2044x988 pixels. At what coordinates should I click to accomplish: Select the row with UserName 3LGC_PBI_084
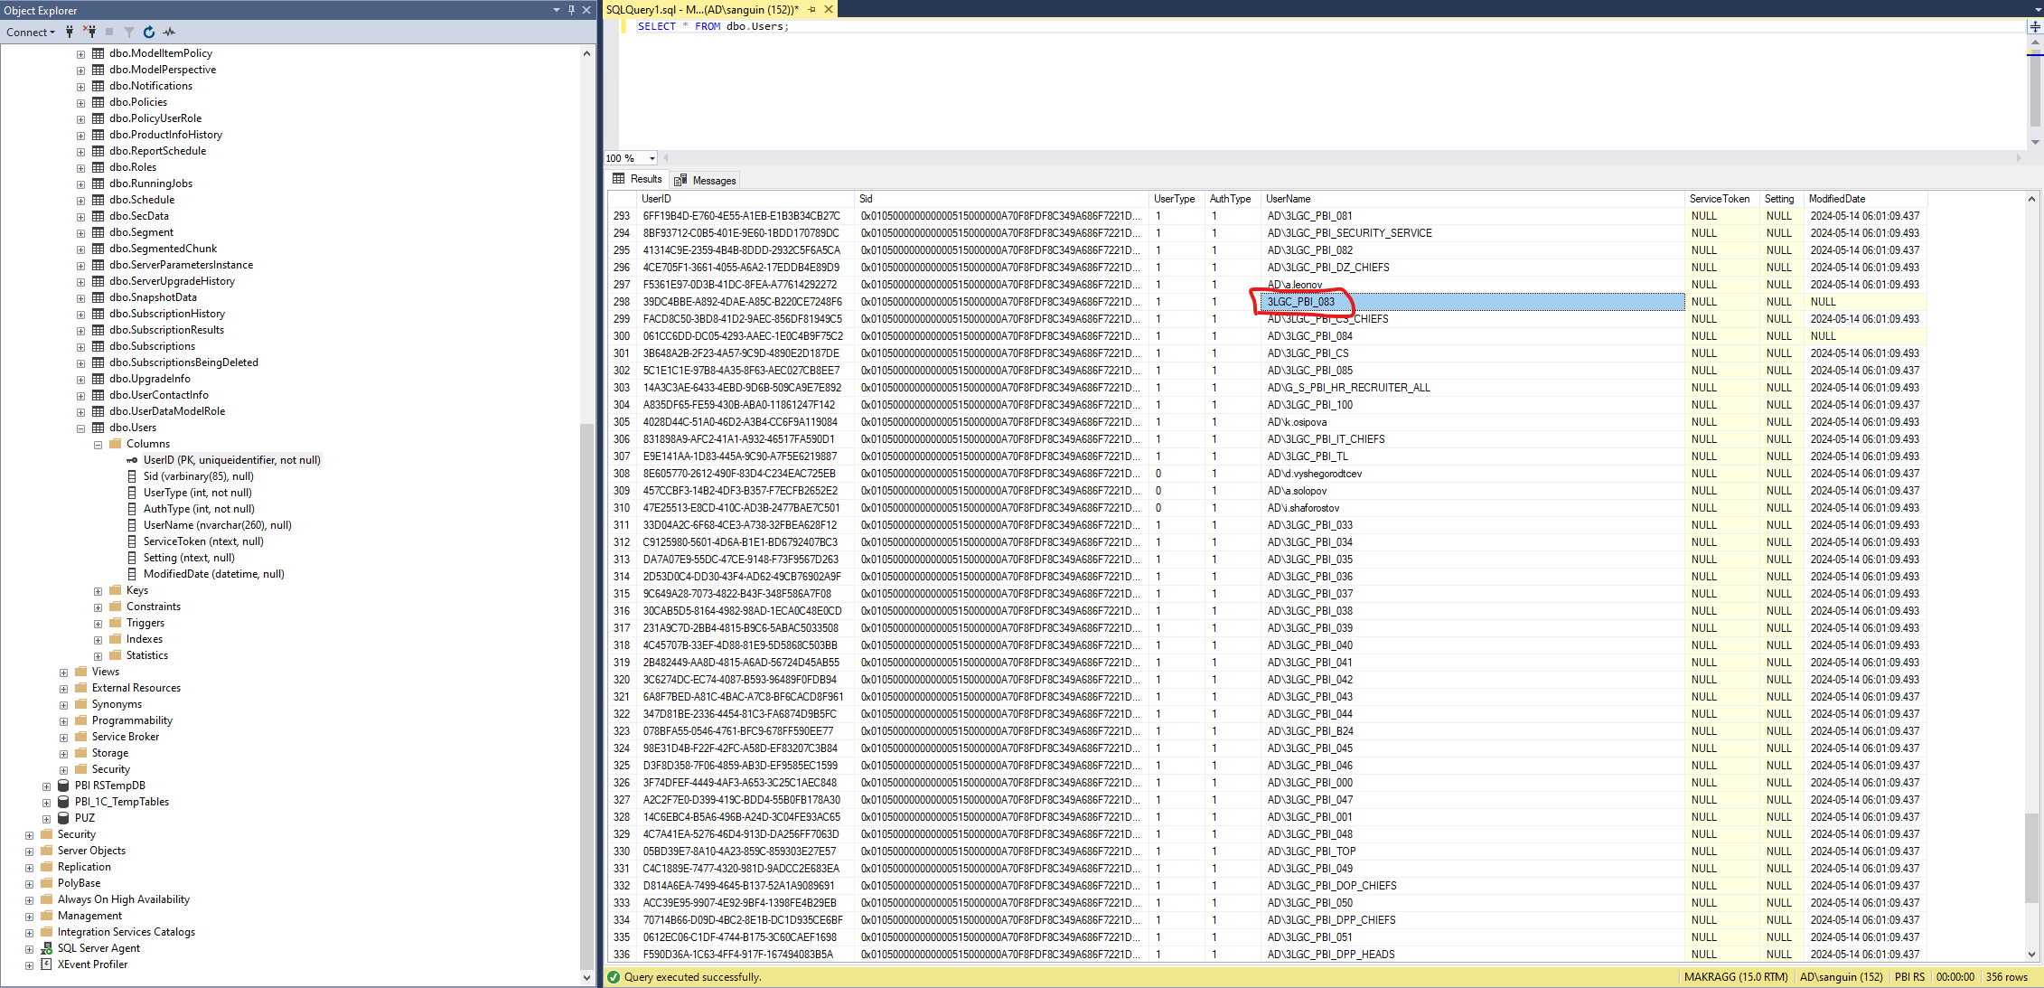point(1310,336)
